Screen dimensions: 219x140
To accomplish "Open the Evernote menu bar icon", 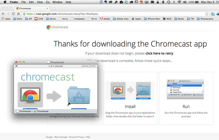I will pyautogui.click(x=105, y=2).
